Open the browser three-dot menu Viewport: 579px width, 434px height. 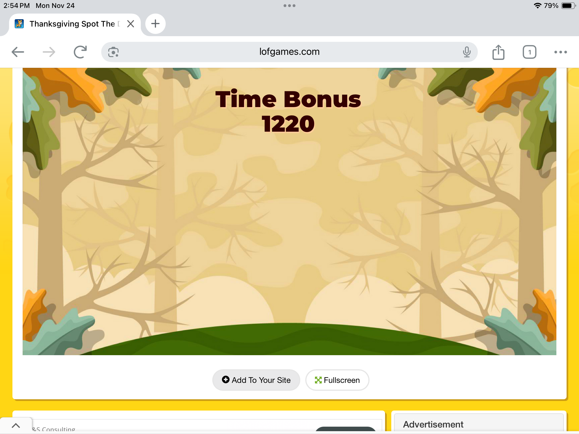pos(561,52)
